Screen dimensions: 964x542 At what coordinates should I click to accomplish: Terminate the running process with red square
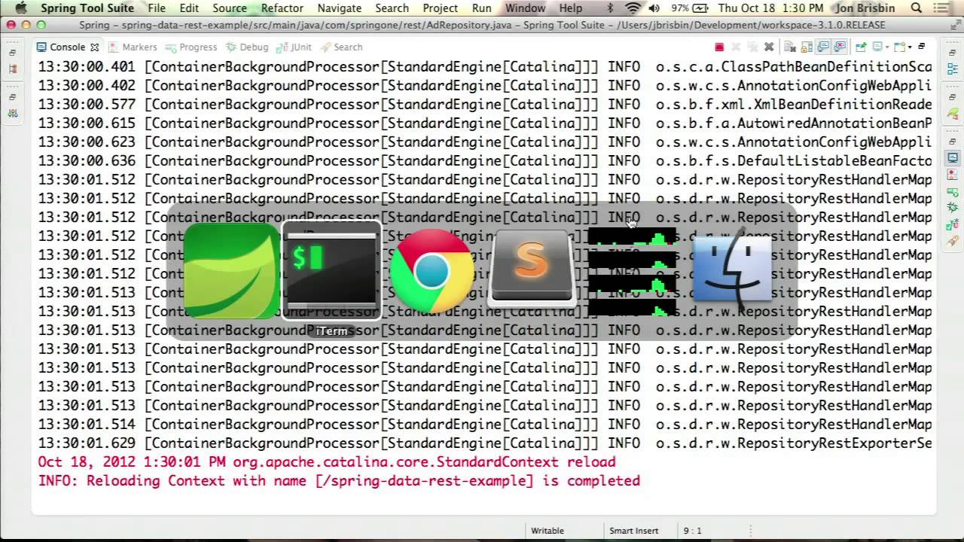719,47
